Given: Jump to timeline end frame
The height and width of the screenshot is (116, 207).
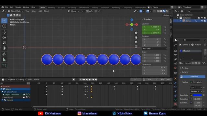Looking at the screenshot, I should 96,80.
